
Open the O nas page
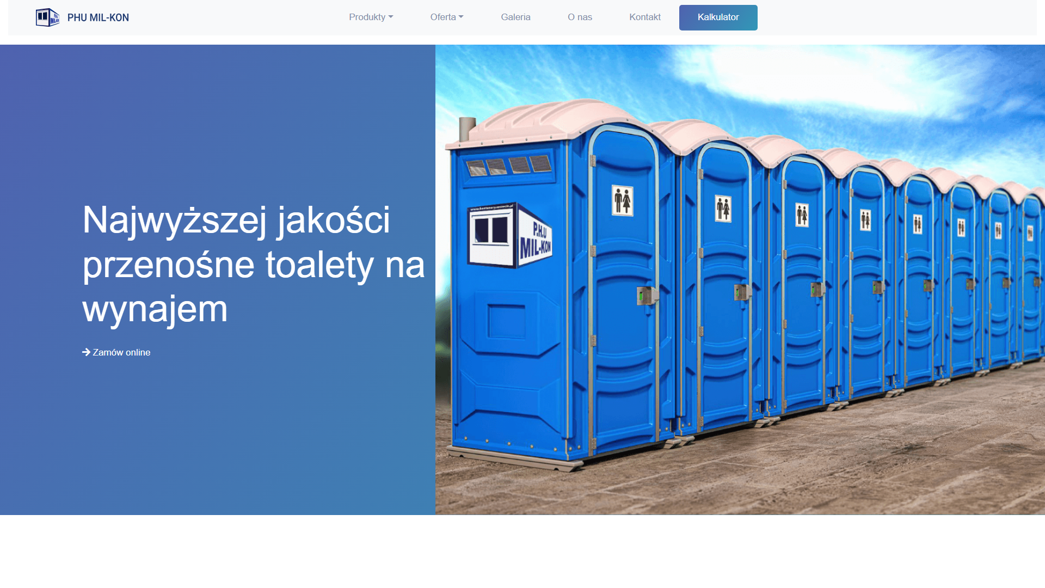[580, 17]
